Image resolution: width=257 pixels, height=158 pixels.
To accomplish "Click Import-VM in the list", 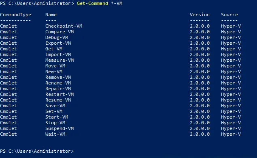I will pyautogui.click(x=58, y=54).
